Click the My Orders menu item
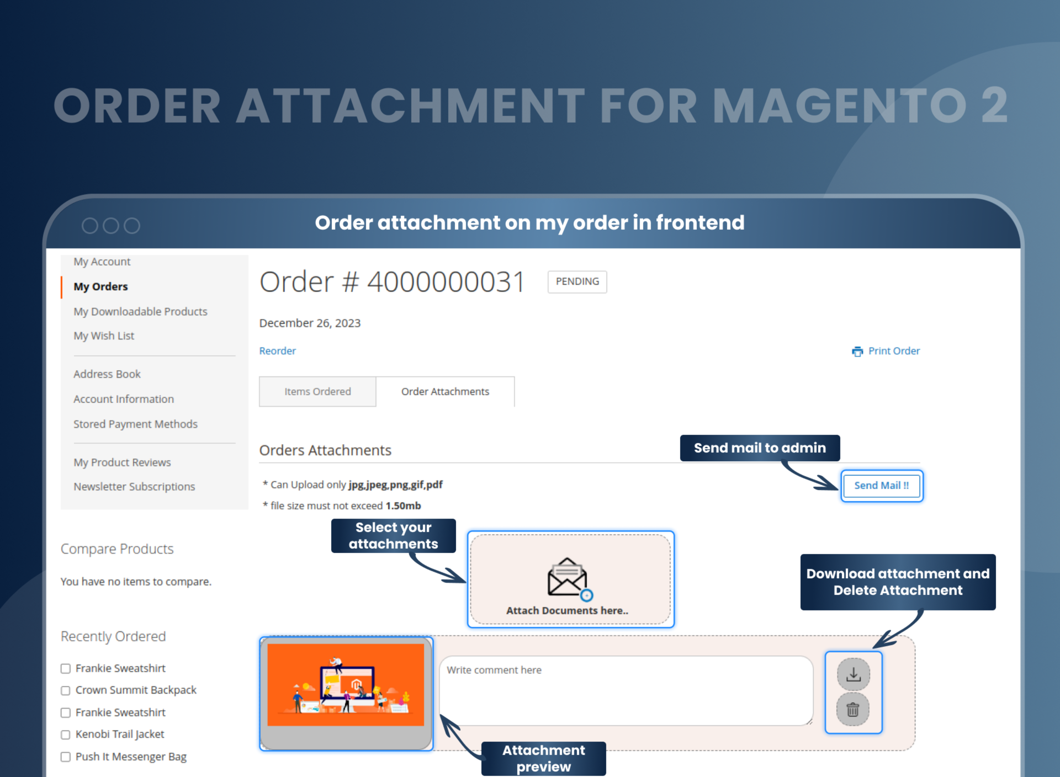This screenshot has width=1060, height=777. tap(100, 286)
